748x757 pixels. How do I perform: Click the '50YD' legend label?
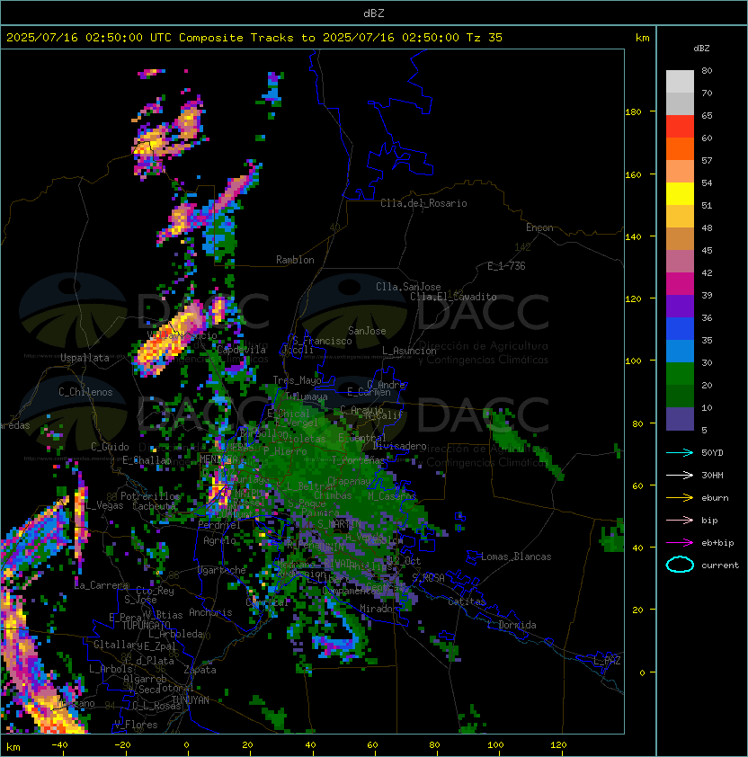click(x=712, y=453)
